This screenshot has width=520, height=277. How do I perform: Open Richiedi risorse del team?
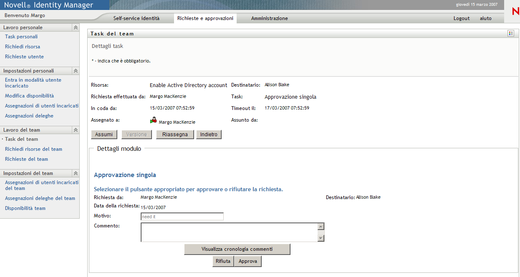click(x=33, y=149)
